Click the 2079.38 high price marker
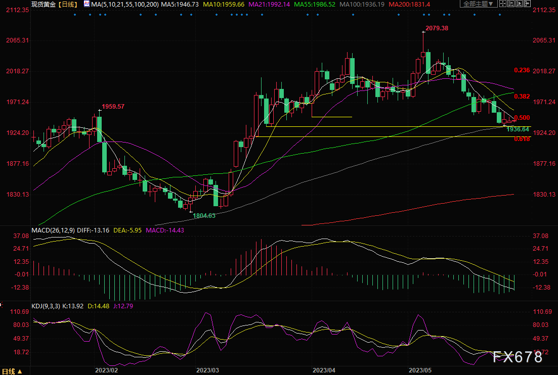The width and height of the screenshot is (558, 375). 438,28
